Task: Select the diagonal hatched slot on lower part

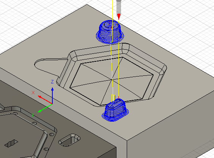Action: pos(11,143)
